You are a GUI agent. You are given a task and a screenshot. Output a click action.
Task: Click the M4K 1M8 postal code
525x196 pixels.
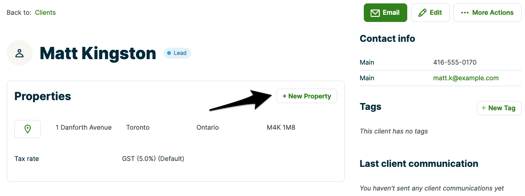(281, 127)
